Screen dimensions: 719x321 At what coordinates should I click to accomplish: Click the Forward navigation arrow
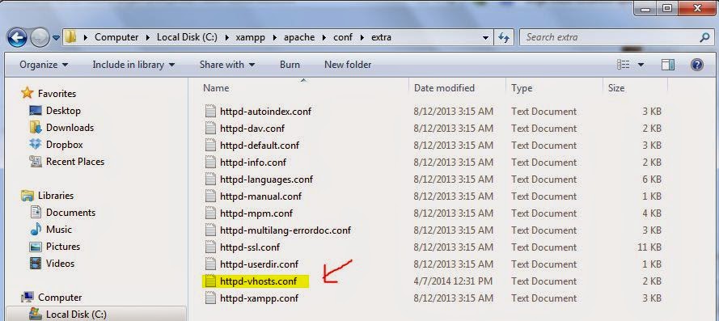40,38
